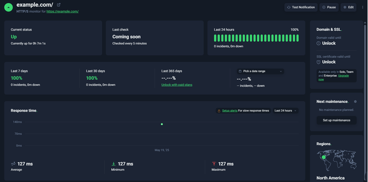
Task: Click North America region label
Action: [x=330, y=178]
